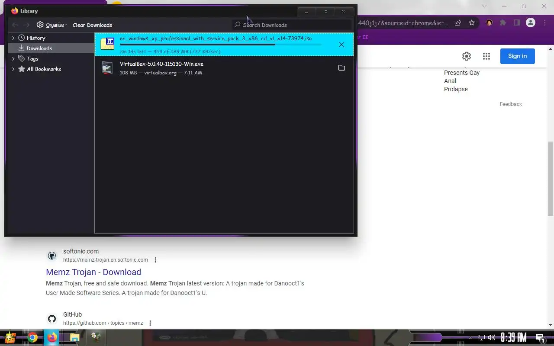
Task: Click the softonic.com site name
Action: point(81,251)
